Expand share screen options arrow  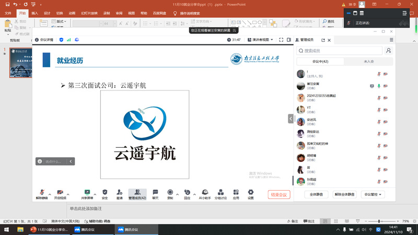pos(95,194)
